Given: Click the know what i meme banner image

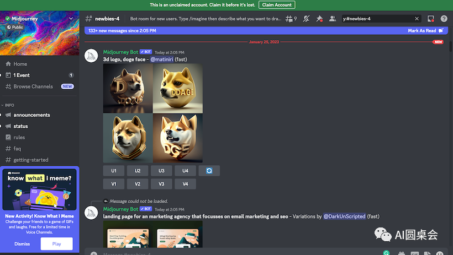Looking at the screenshot, I should (x=40, y=189).
